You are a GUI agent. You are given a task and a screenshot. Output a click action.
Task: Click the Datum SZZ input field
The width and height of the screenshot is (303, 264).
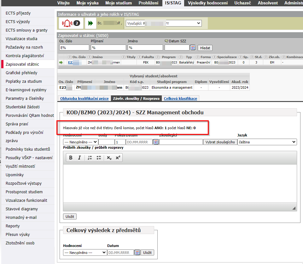tap(177, 48)
